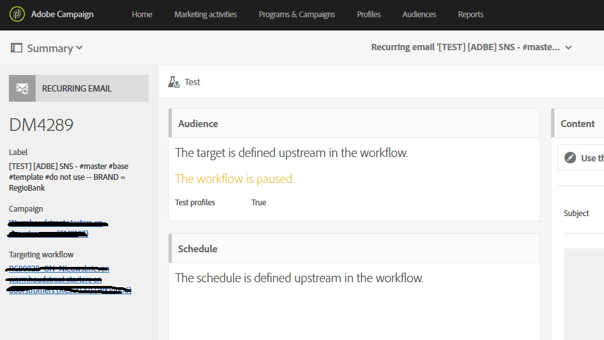The image size is (604, 340).
Task: Open Marketing activities menu
Action: (206, 14)
